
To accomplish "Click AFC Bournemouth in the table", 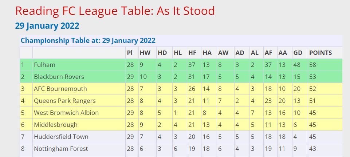I will click(x=60, y=89).
